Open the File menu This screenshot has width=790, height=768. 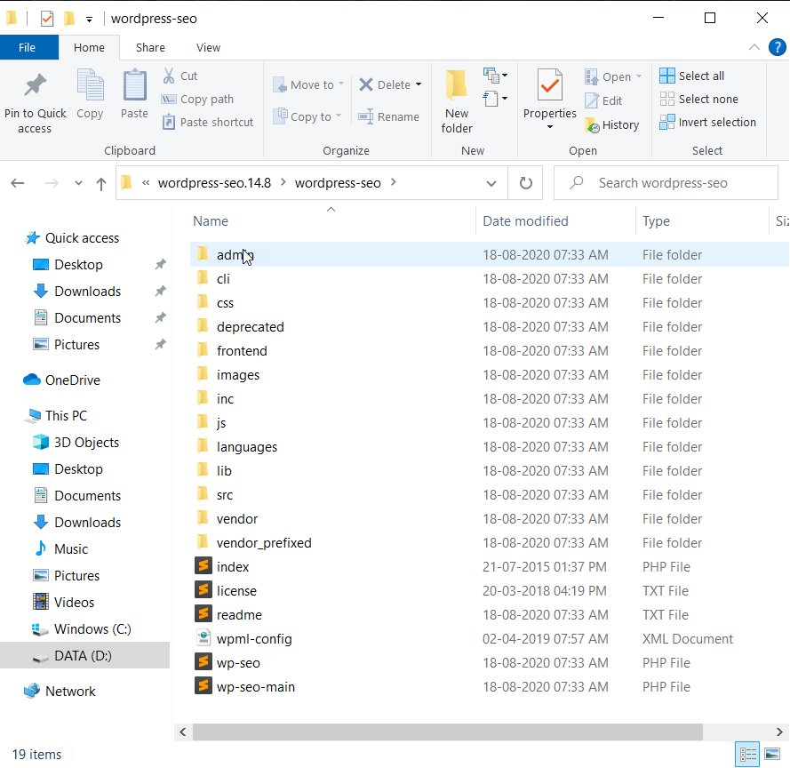(28, 47)
